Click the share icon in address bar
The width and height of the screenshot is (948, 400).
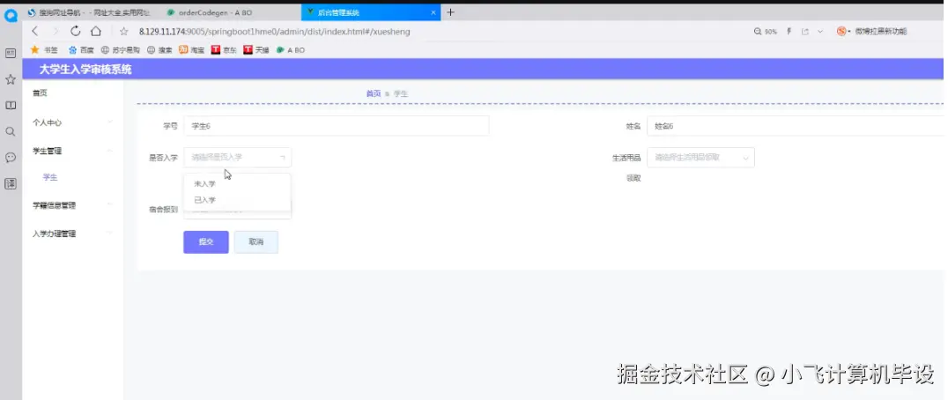tap(805, 32)
